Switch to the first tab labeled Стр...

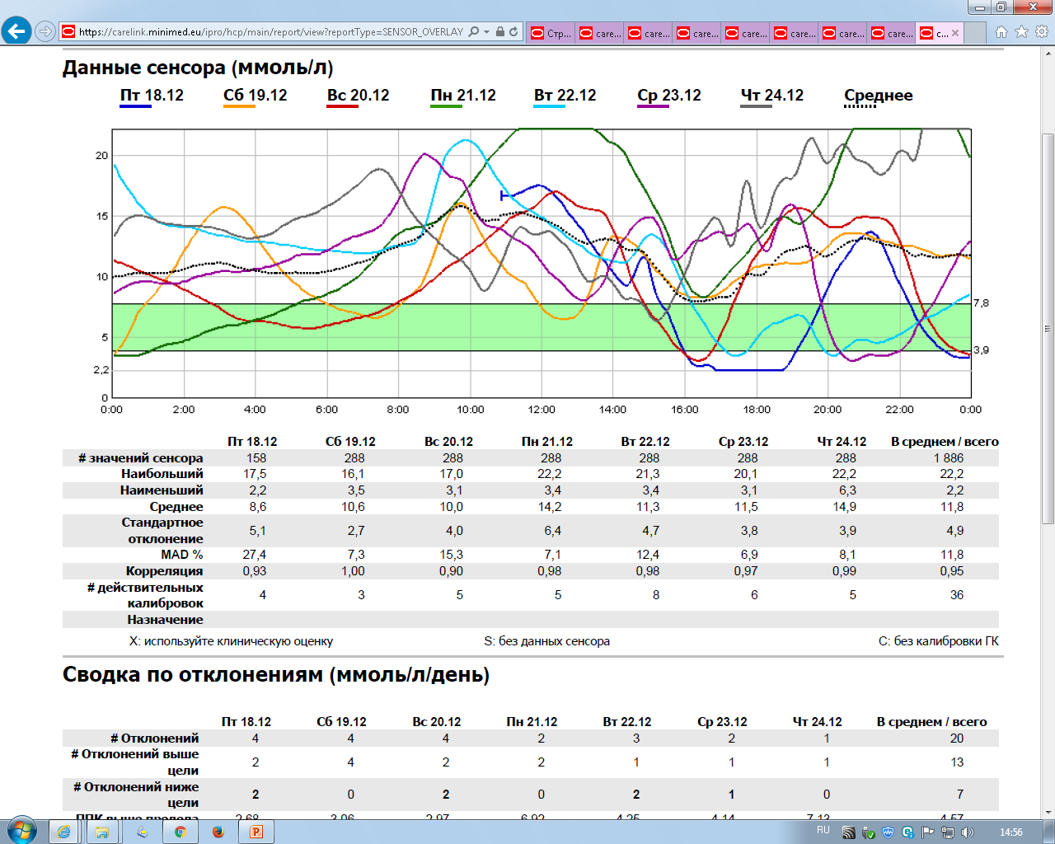551,33
